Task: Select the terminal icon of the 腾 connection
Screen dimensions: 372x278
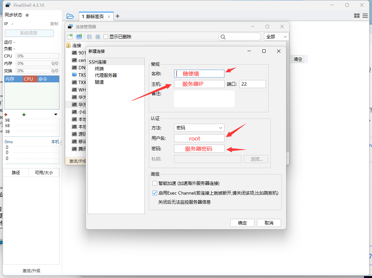Action: [74, 149]
